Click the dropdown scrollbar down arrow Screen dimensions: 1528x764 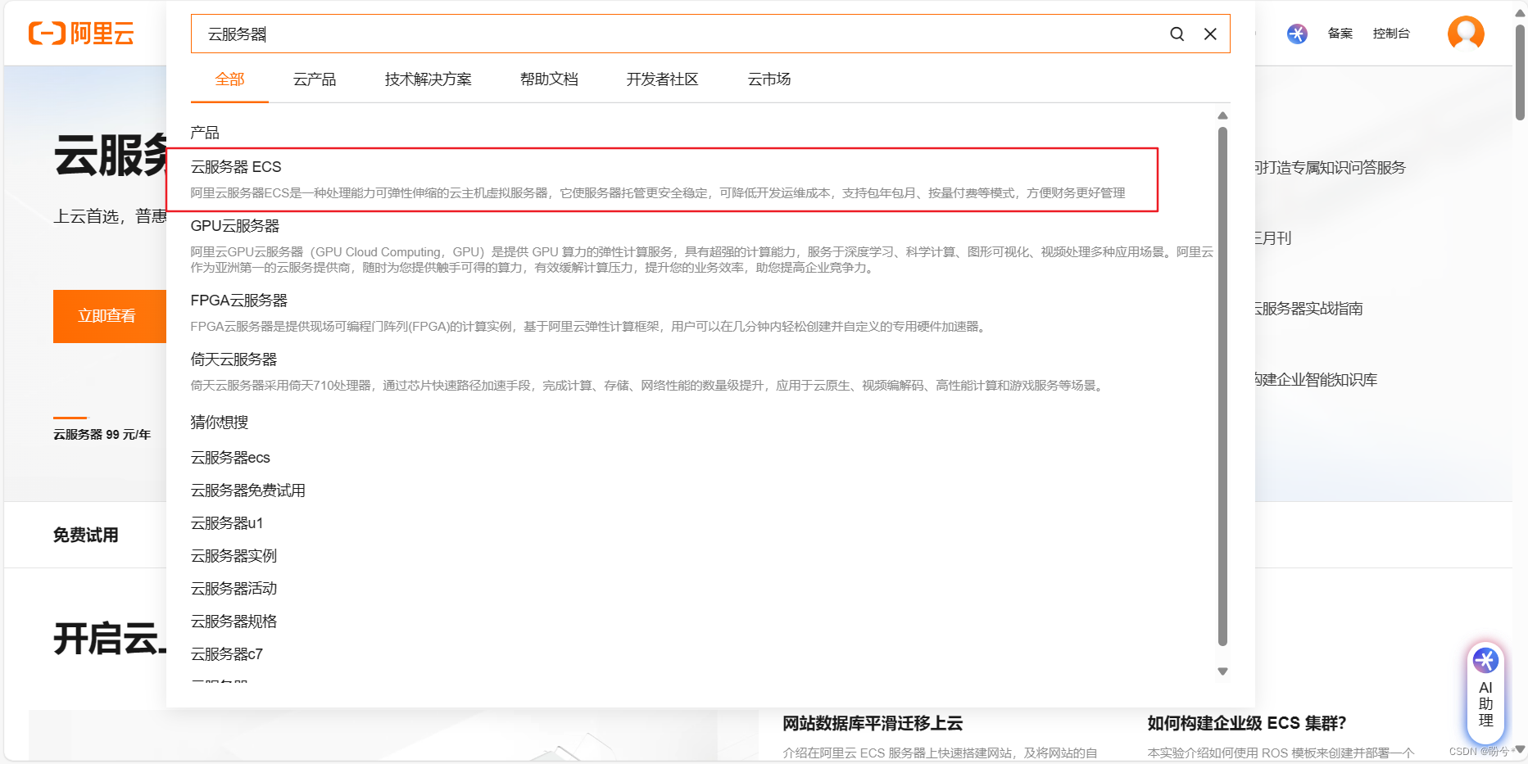1222,671
